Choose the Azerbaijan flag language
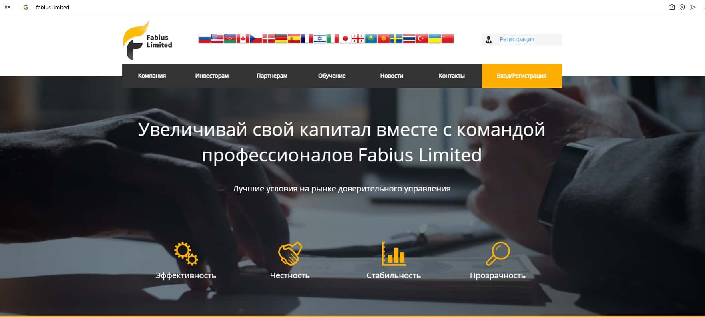705x317 pixels. [230, 38]
